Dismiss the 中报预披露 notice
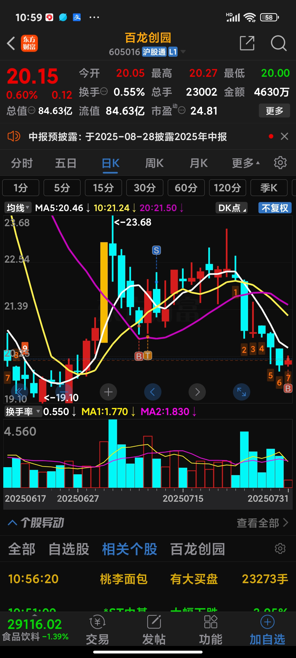The image size is (296, 658). tap(284, 136)
